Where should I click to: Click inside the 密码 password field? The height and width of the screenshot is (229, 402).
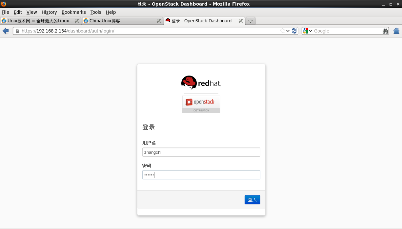pos(201,174)
